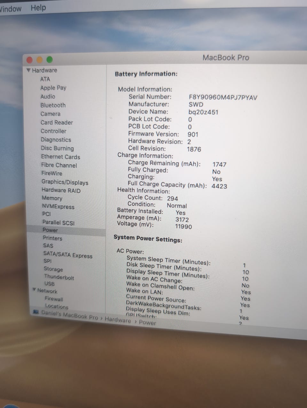The width and height of the screenshot is (307, 408).
Task: Select Diagnostics in the sidebar
Action: click(56, 140)
